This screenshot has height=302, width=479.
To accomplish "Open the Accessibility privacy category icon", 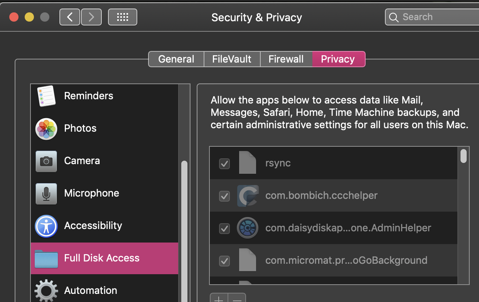I will [x=46, y=226].
